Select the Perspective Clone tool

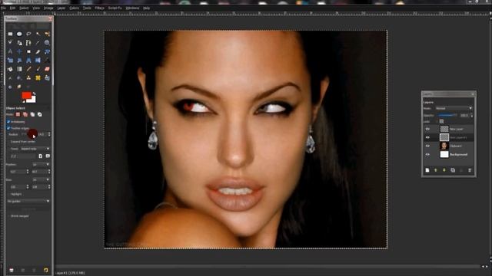tap(47, 77)
